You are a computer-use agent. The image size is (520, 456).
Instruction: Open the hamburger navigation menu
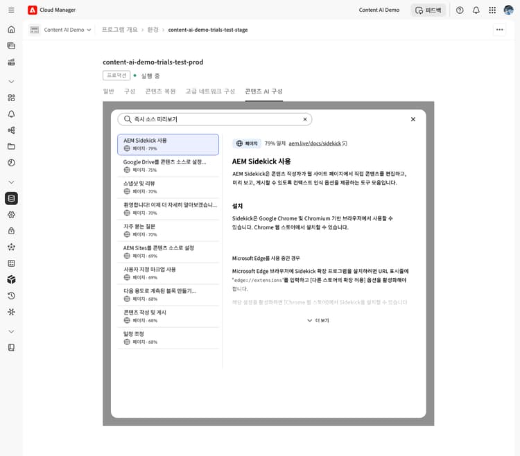pyautogui.click(x=11, y=10)
